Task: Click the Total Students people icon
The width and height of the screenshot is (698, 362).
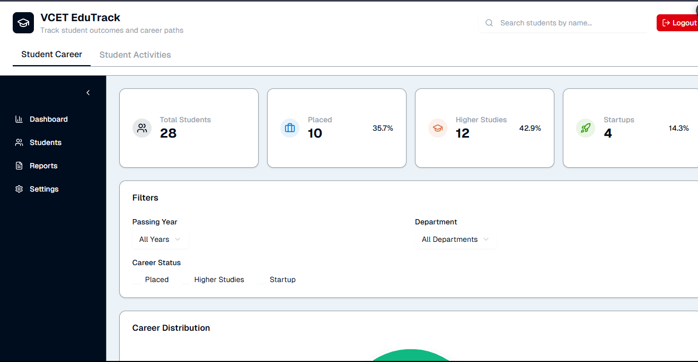Action: tap(142, 128)
